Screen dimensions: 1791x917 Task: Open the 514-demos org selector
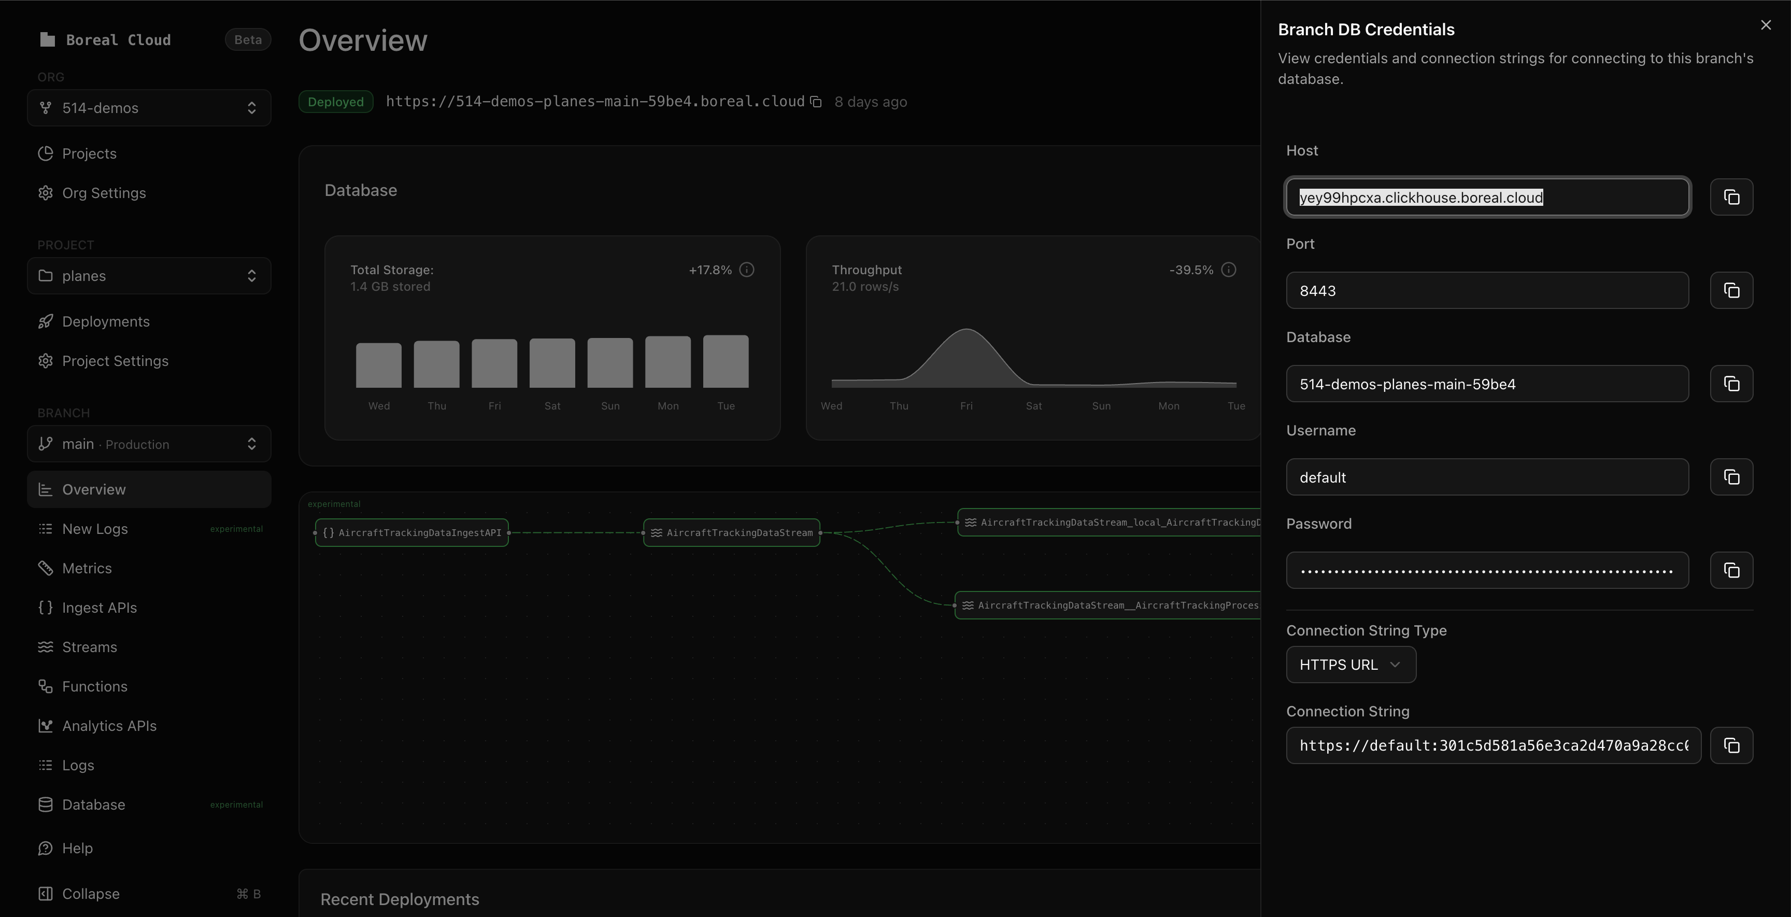click(x=149, y=108)
